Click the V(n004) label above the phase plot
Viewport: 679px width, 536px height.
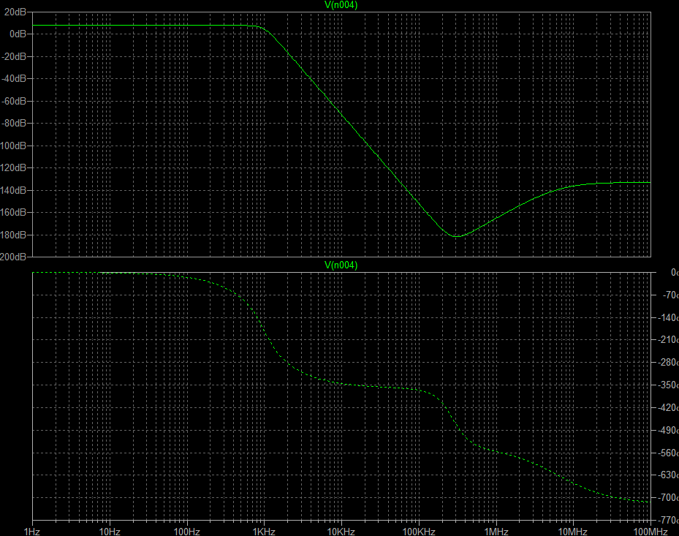[341, 265]
